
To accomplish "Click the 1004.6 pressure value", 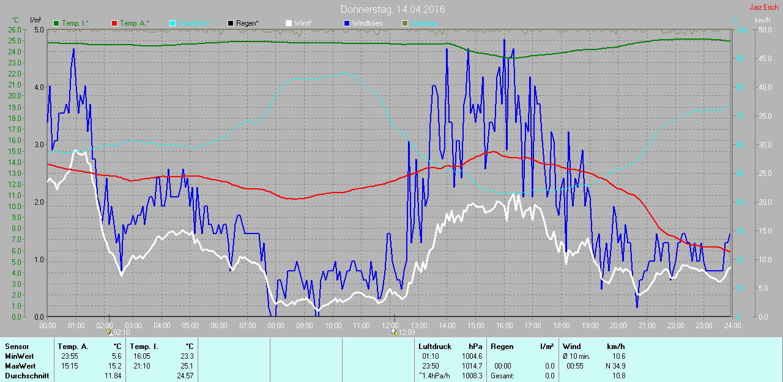I will click(x=472, y=356).
